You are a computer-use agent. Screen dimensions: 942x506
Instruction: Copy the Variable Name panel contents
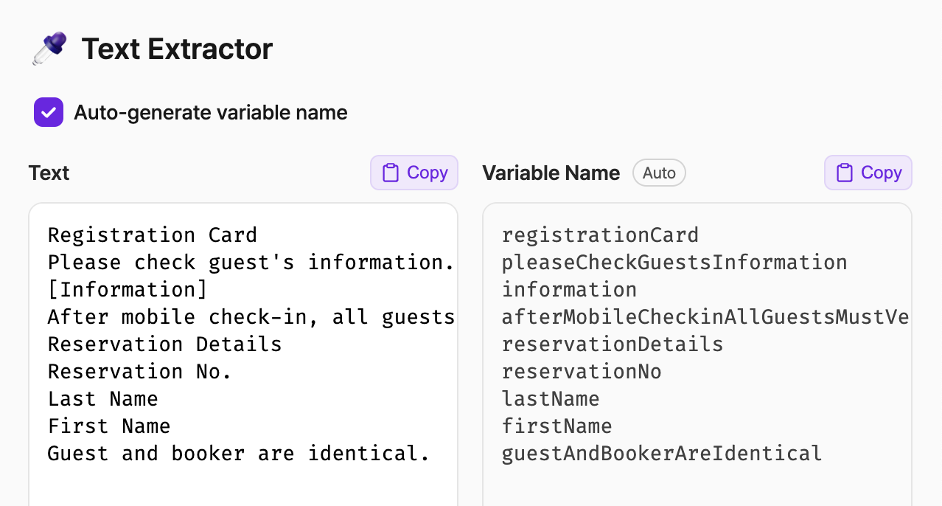(x=868, y=173)
